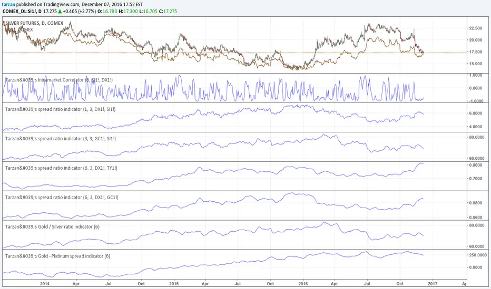
Task: Open the tarzan author link
Action: click(x=8, y=5)
